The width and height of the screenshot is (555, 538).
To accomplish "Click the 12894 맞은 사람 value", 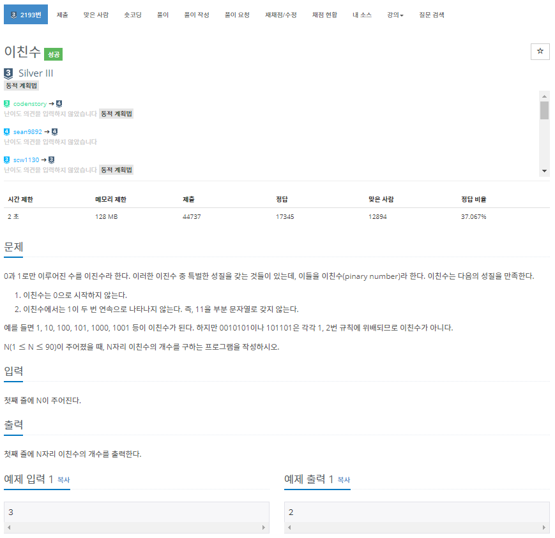I will (x=377, y=217).
